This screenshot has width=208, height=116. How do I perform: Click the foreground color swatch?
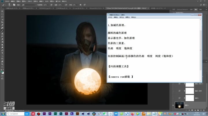pyautogui.click(x=2, y=72)
